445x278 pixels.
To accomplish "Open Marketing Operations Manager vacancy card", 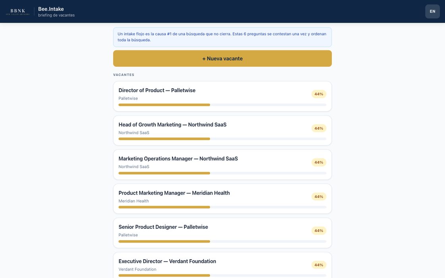I will [x=222, y=164].
